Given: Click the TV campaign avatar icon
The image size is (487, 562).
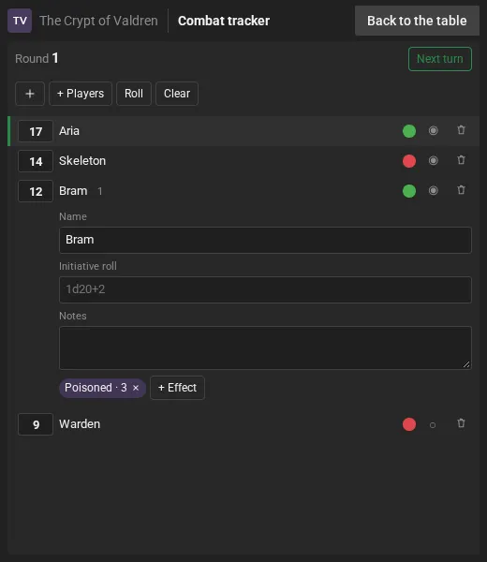Looking at the screenshot, I should click(20, 21).
